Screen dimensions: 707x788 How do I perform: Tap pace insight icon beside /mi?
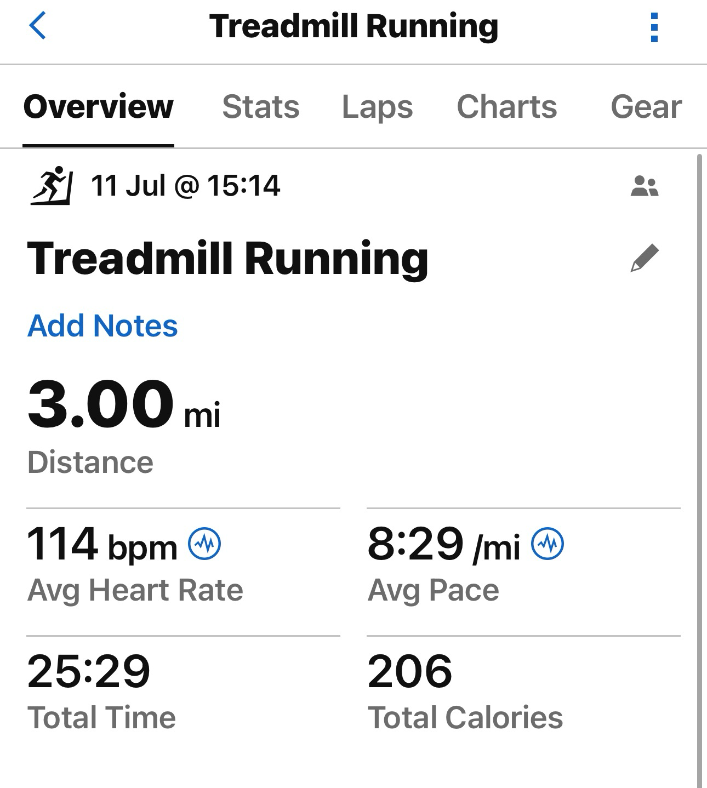point(548,544)
